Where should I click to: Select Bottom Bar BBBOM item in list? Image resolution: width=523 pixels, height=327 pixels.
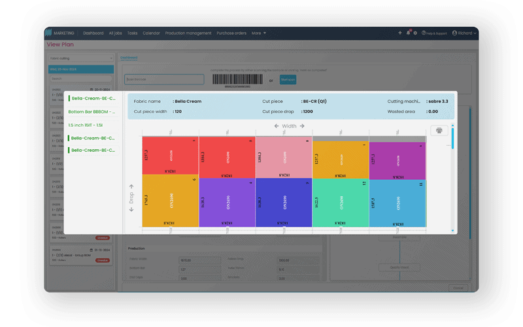coord(92,112)
